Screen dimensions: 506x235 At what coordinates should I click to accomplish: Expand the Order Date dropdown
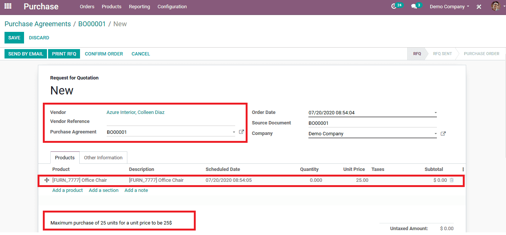tap(435, 112)
